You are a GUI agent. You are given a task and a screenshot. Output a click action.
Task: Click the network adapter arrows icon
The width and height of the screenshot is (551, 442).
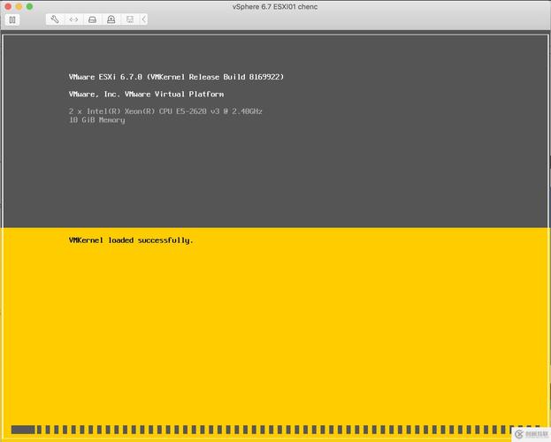click(x=73, y=19)
